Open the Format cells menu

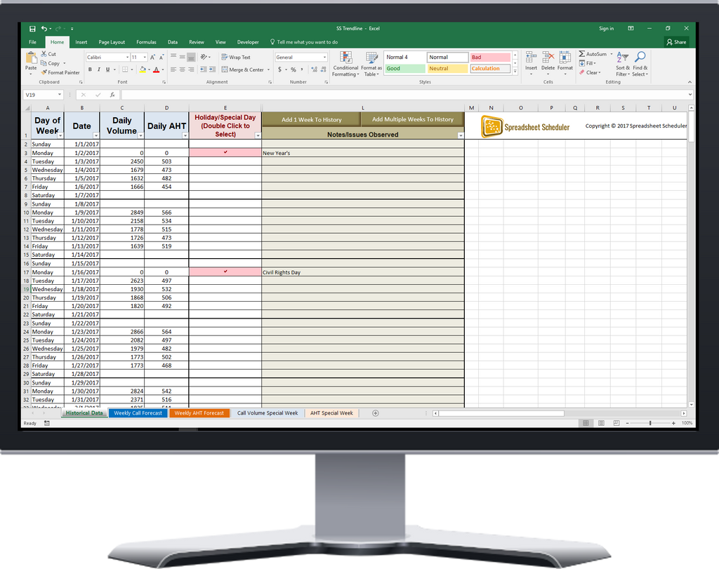coord(565,63)
